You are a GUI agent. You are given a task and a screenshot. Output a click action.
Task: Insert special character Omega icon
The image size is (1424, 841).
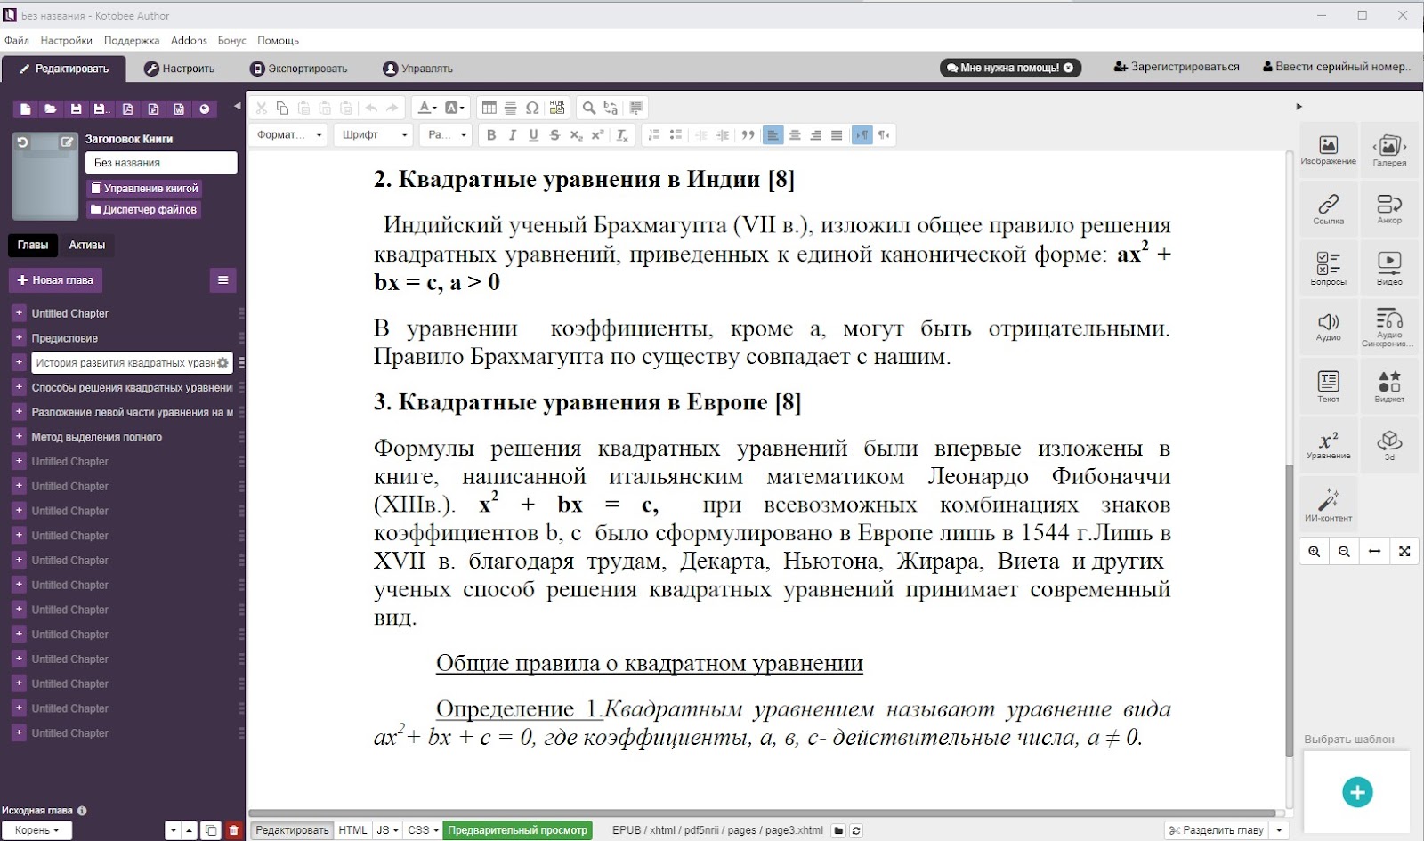[x=532, y=108]
